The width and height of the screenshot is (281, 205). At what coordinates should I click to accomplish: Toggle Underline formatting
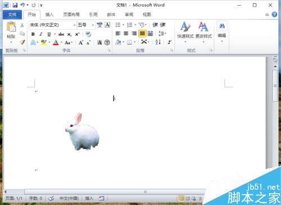pyautogui.click(x=49, y=34)
